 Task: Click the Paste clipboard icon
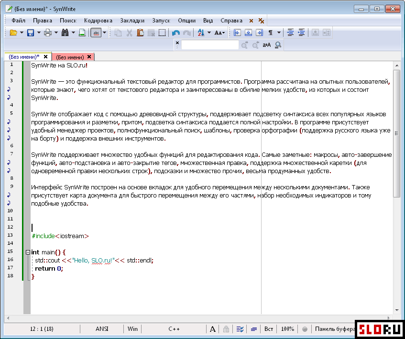point(140,33)
